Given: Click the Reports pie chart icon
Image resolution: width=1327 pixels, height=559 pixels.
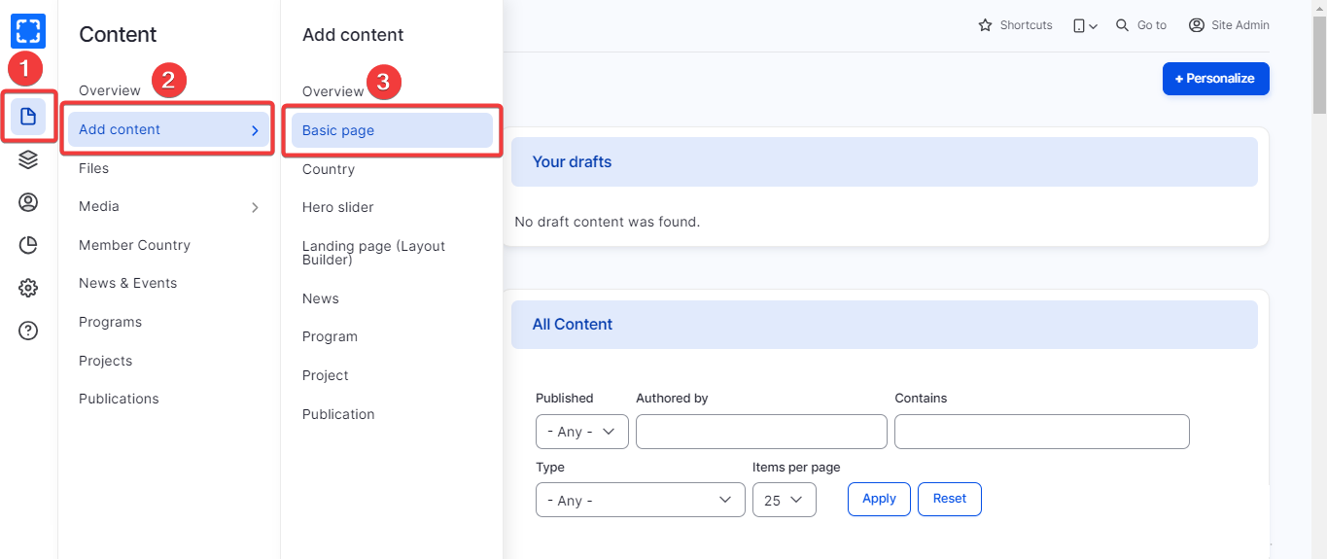Looking at the screenshot, I should (x=28, y=245).
